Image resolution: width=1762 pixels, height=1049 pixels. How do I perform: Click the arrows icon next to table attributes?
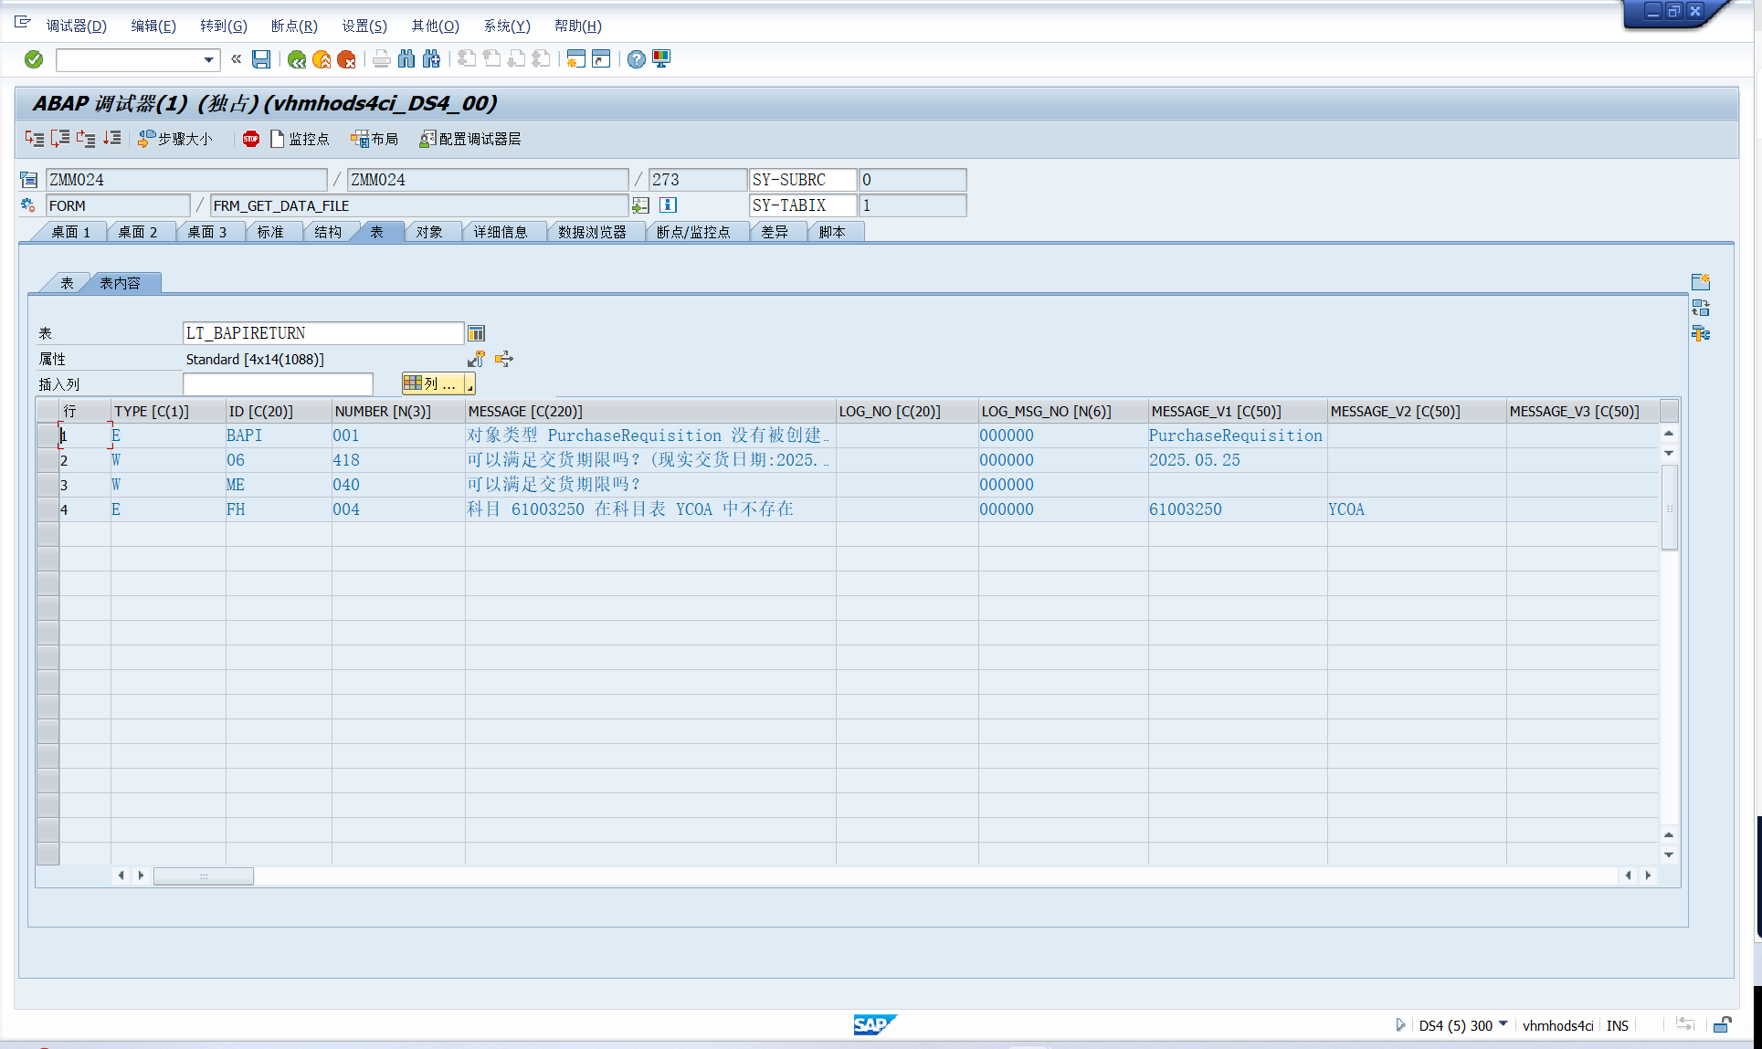504,359
